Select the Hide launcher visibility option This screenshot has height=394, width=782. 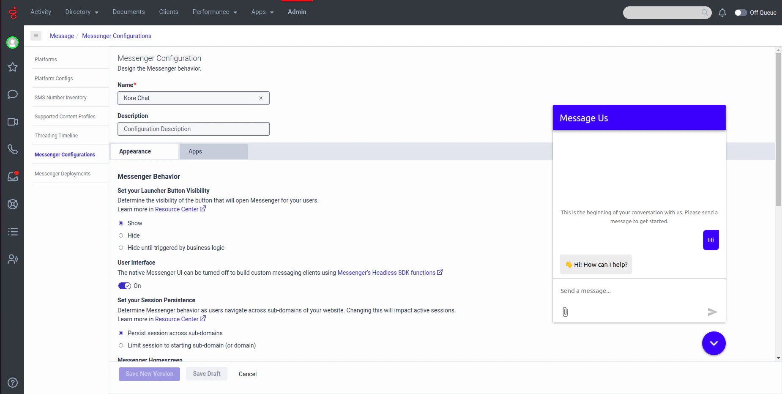pos(121,235)
